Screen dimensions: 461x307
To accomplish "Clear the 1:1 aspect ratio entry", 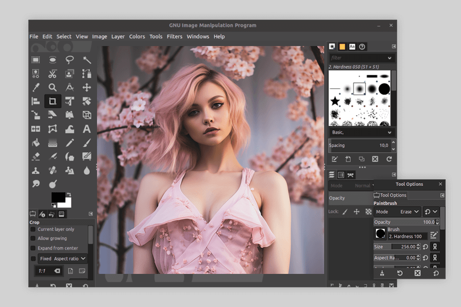I will pos(57,271).
